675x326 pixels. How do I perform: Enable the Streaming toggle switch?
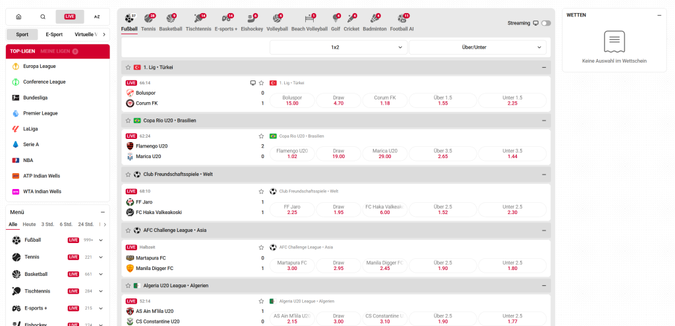pos(546,23)
